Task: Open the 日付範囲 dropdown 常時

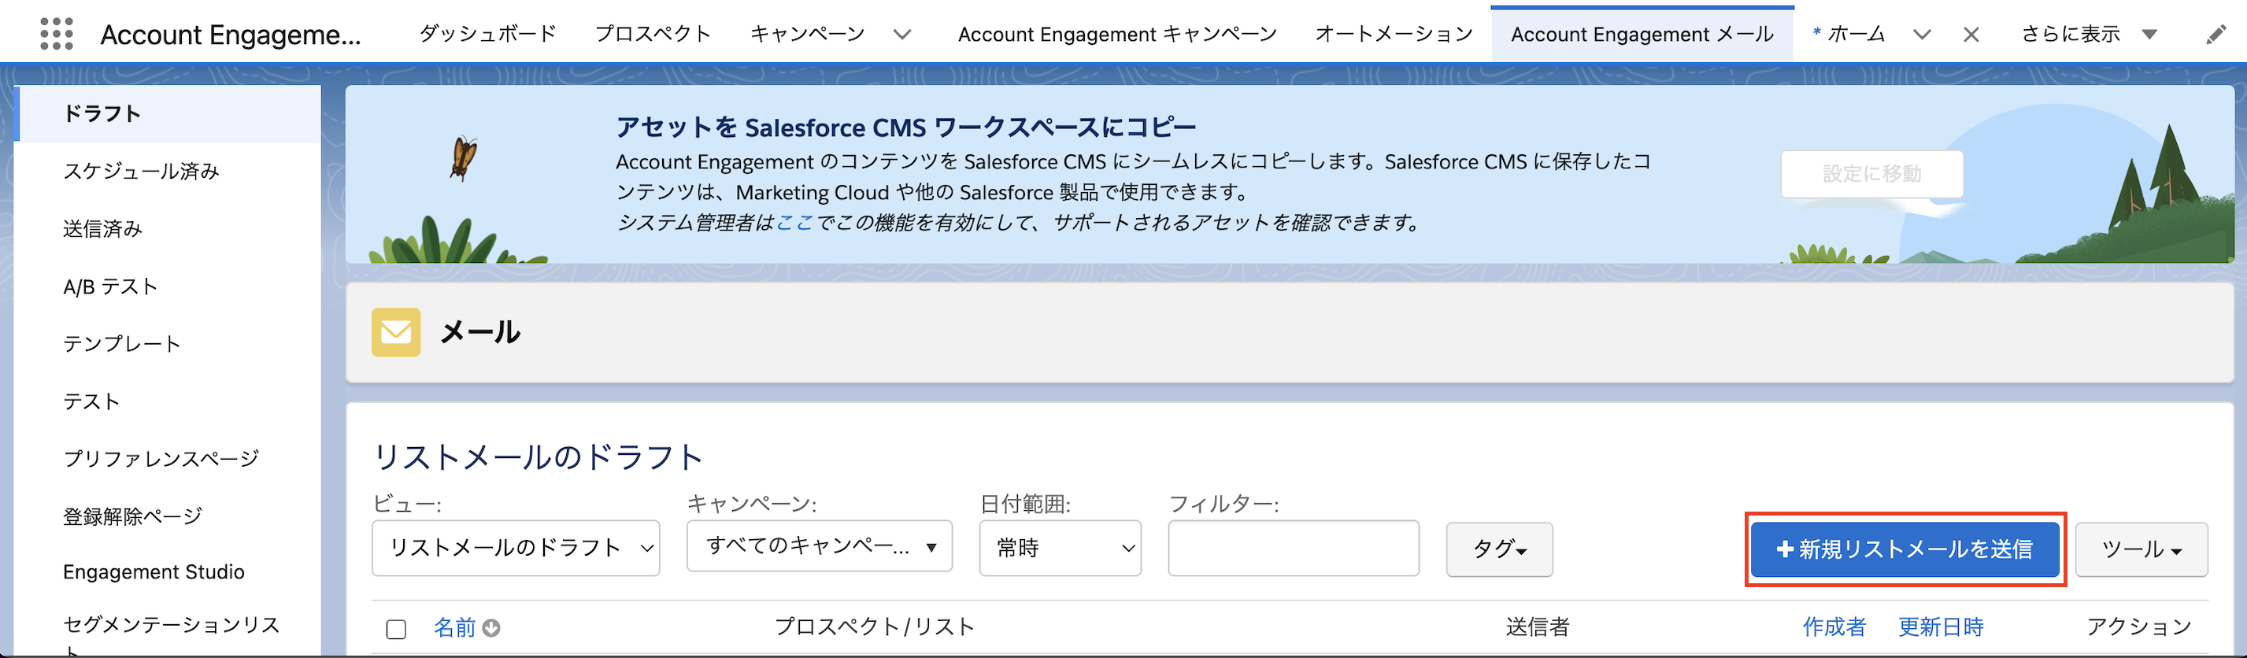Action: (1060, 547)
